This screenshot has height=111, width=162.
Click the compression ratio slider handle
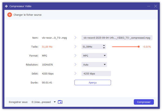click(139, 47)
